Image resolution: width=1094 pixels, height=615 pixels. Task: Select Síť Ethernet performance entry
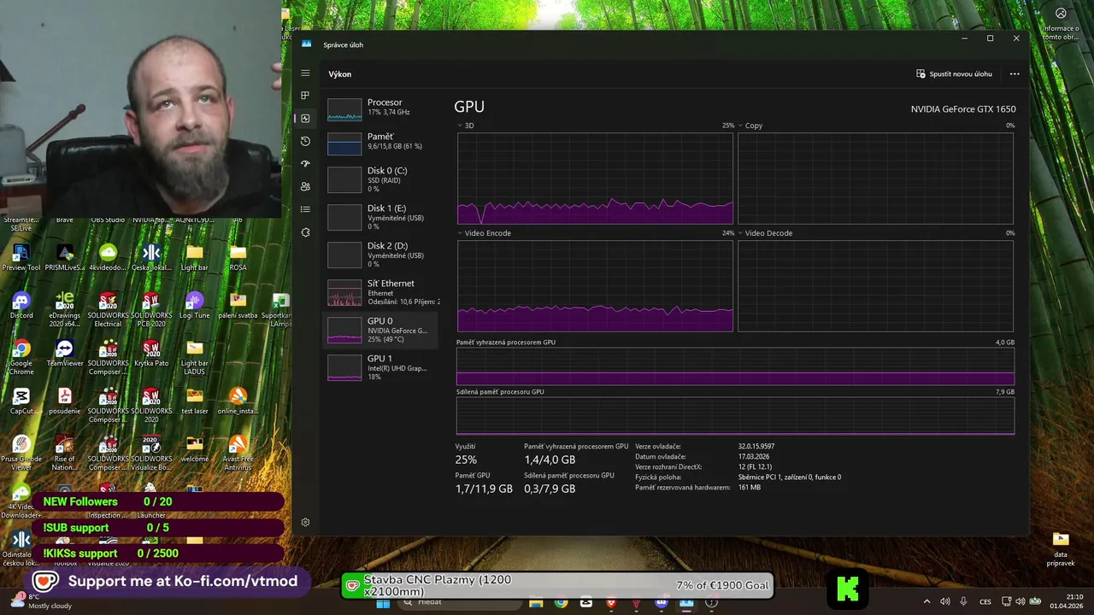(382, 291)
